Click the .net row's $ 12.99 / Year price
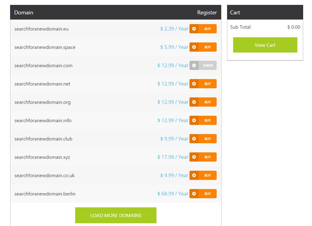The width and height of the screenshot is (312, 226). [173, 84]
